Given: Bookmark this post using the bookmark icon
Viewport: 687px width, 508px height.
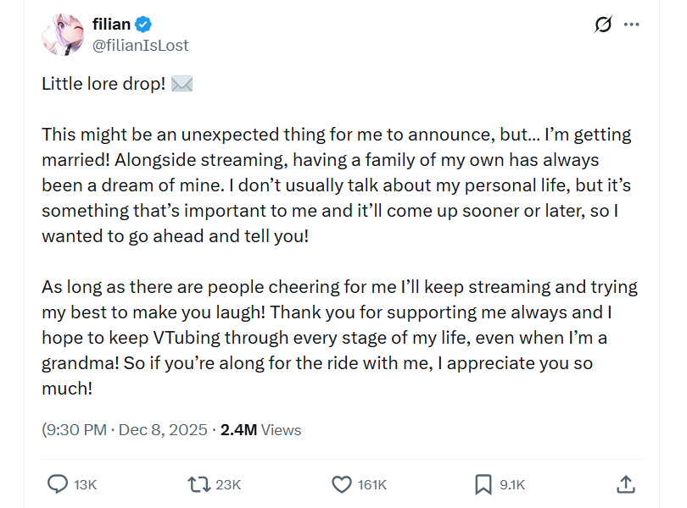Looking at the screenshot, I should (x=483, y=484).
